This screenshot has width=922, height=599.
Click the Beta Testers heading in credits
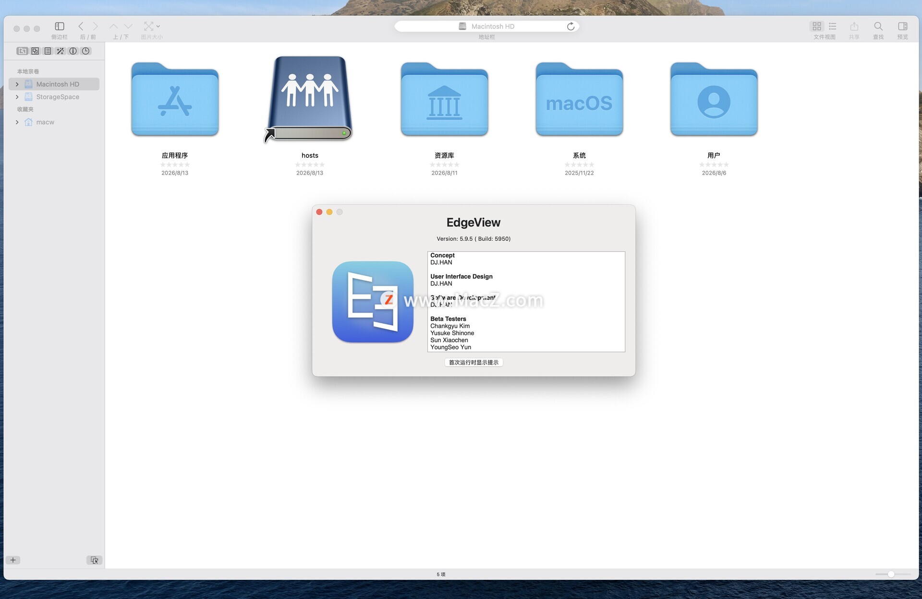point(448,319)
